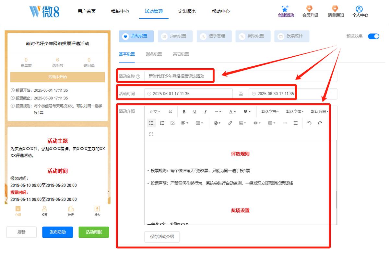The width and height of the screenshot is (389, 261).
Task: Switch to the 活动设置 tab
Action: pyautogui.click(x=136, y=36)
